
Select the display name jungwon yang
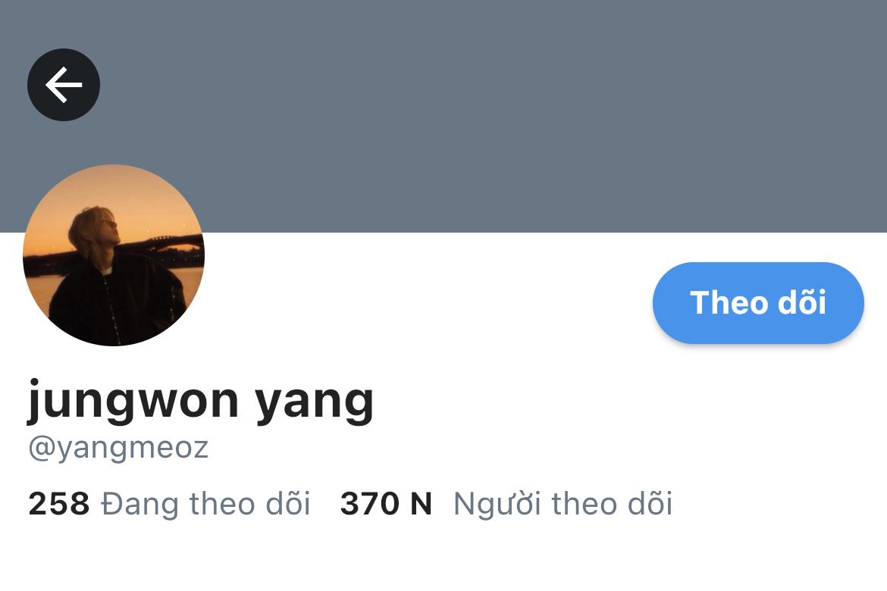[x=201, y=402]
